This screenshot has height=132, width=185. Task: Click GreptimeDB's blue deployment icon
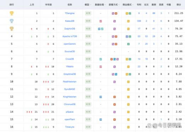tap(116, 74)
